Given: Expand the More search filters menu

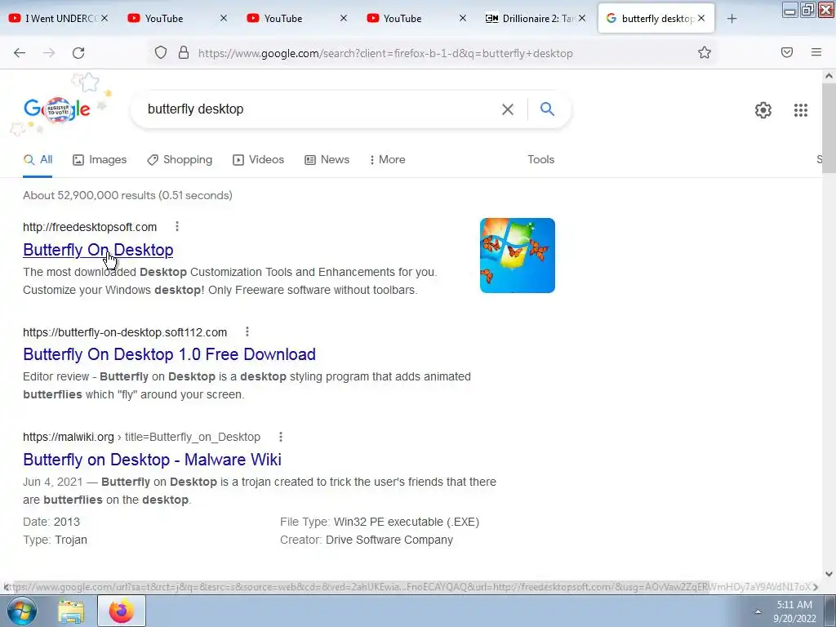Looking at the screenshot, I should [388, 159].
